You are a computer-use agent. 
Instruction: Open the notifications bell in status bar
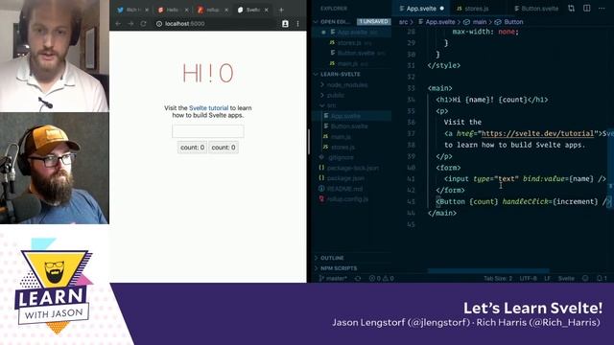(x=602, y=279)
